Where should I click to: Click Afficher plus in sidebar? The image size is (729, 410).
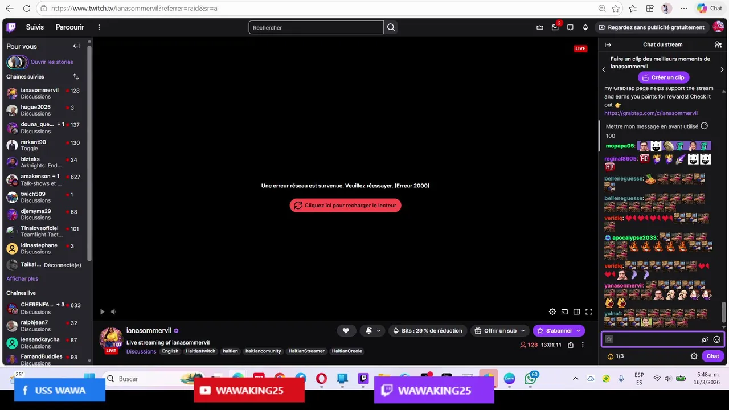click(22, 278)
